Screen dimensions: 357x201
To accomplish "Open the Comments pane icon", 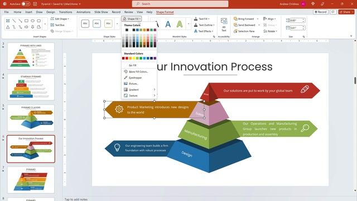I will (333, 12).
